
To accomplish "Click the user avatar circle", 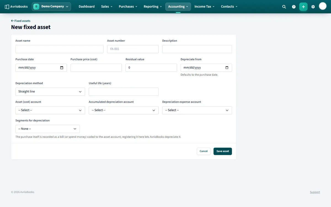I will coord(323,6).
